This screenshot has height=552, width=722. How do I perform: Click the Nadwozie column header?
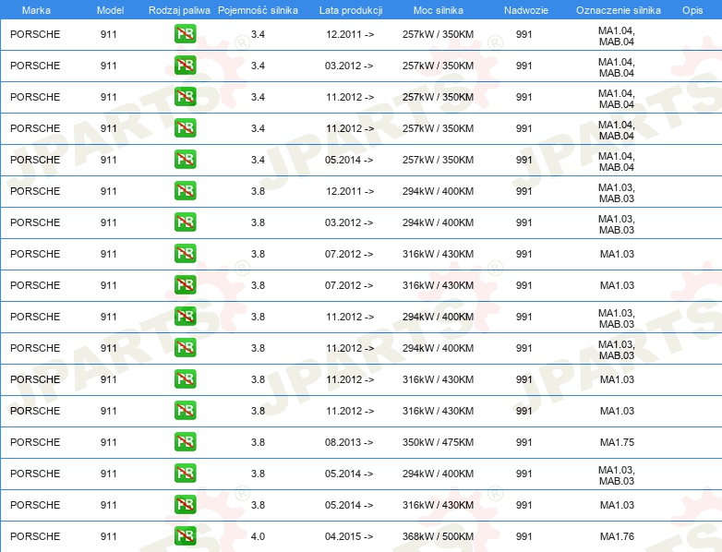point(526,10)
